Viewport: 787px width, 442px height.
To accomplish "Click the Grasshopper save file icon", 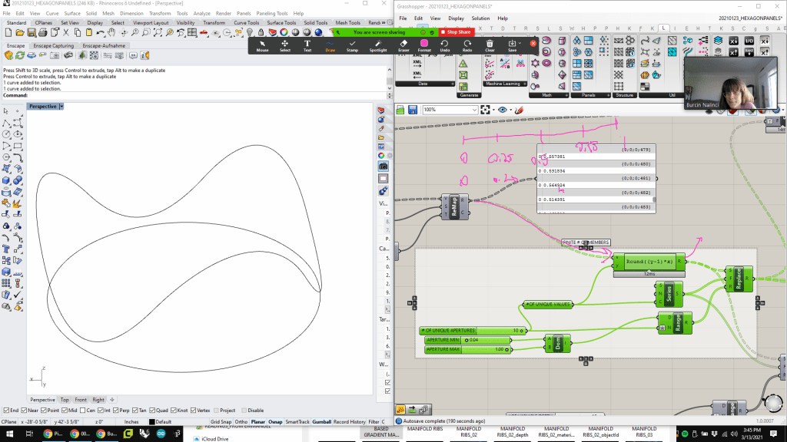I will pos(413,110).
